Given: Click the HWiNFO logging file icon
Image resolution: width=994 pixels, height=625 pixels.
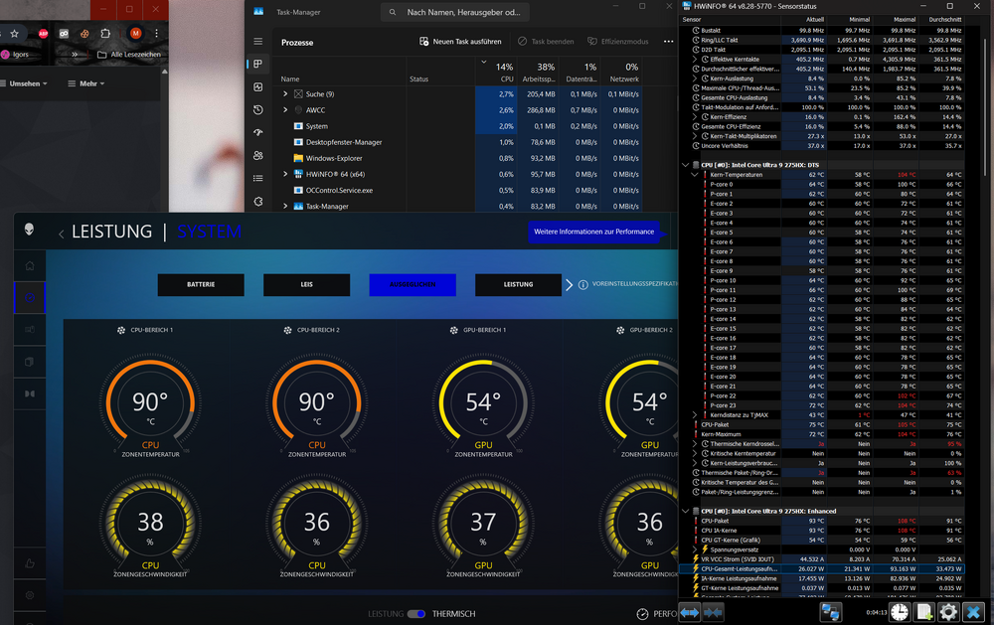Looking at the screenshot, I should (x=924, y=612).
